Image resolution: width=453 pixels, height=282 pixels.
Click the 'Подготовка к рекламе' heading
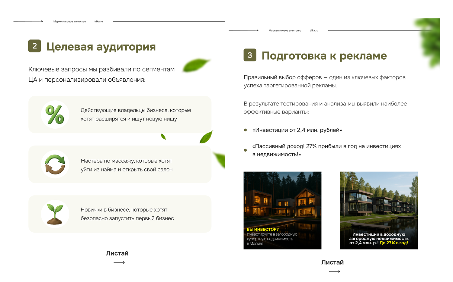(x=324, y=56)
